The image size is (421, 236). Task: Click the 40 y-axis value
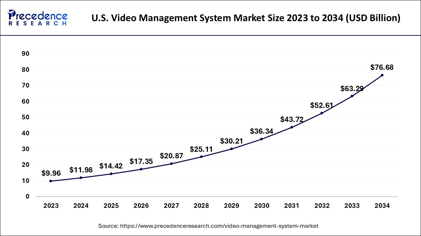click(26, 133)
